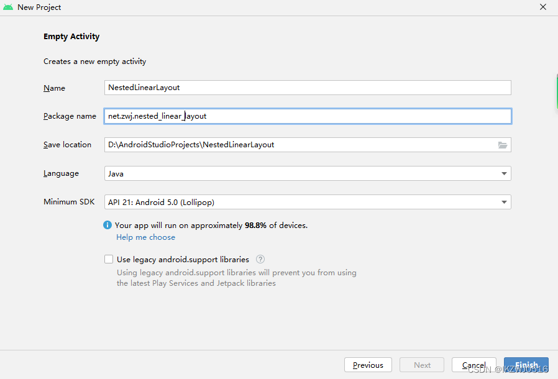Image resolution: width=558 pixels, height=379 pixels.
Task: Click the blue info icon near device percentage
Action: pyautogui.click(x=107, y=225)
